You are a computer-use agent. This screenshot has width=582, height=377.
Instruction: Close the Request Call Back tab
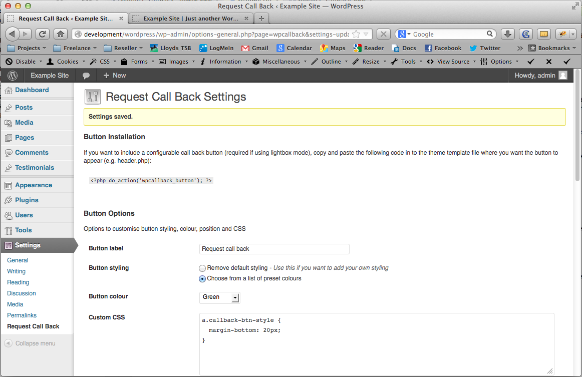click(121, 18)
